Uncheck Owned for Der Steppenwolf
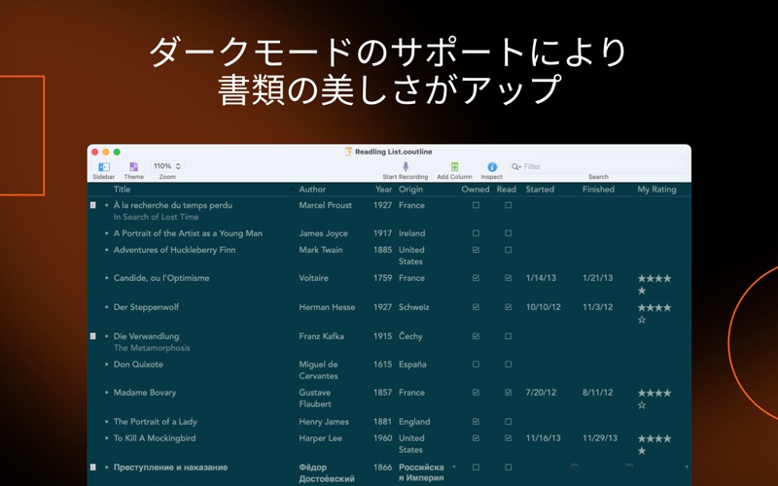This screenshot has height=486, width=778. click(x=476, y=307)
